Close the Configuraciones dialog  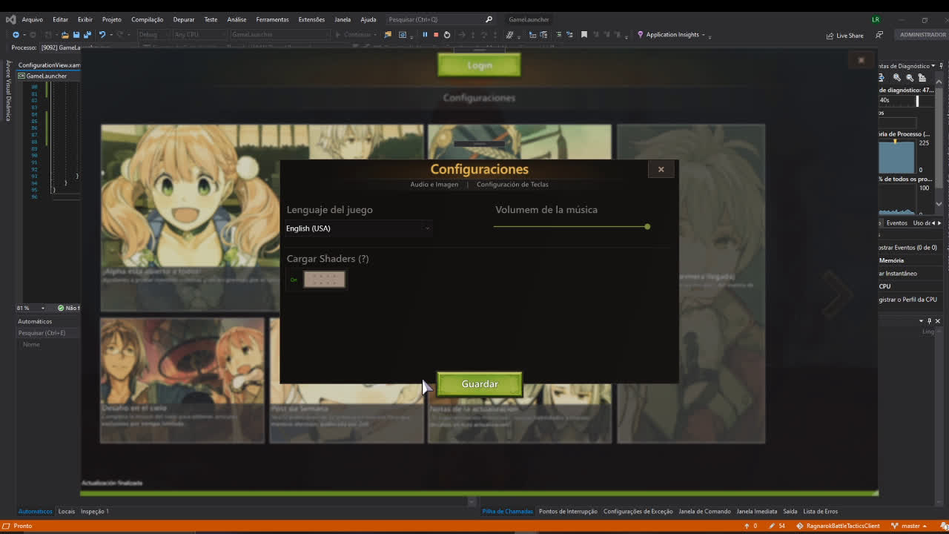[661, 169]
